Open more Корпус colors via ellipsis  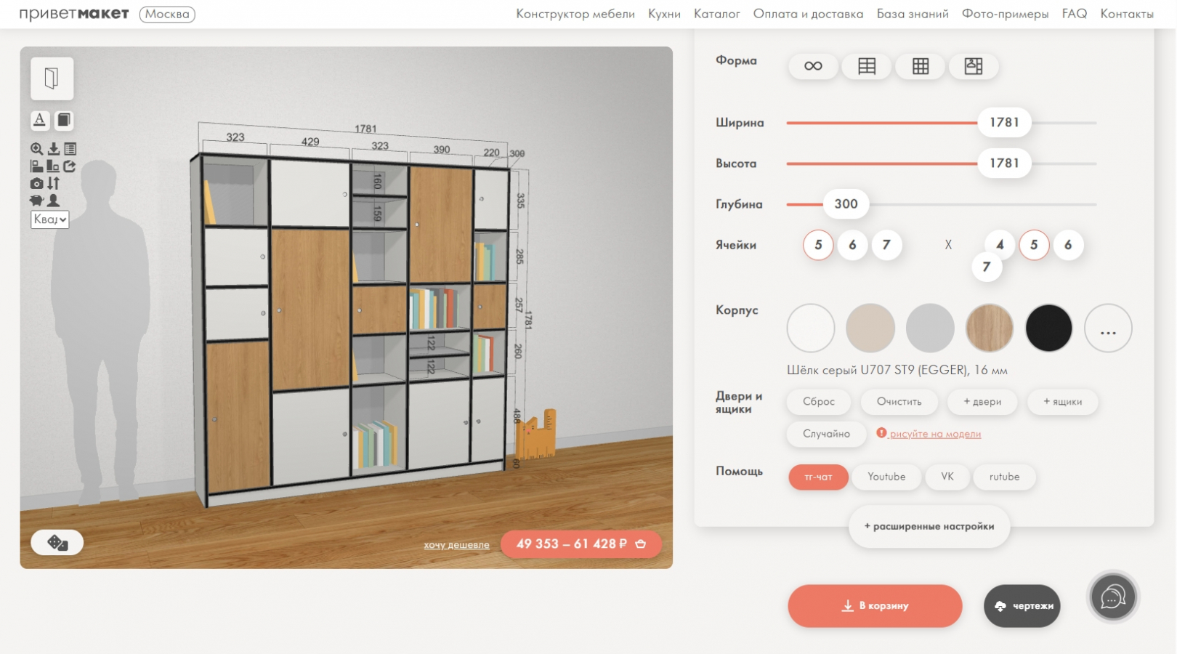(x=1107, y=328)
